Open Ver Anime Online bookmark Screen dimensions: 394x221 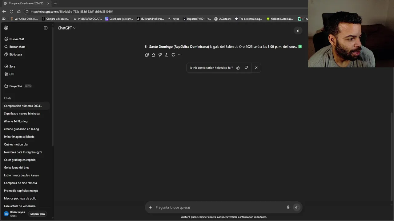pos(24,19)
